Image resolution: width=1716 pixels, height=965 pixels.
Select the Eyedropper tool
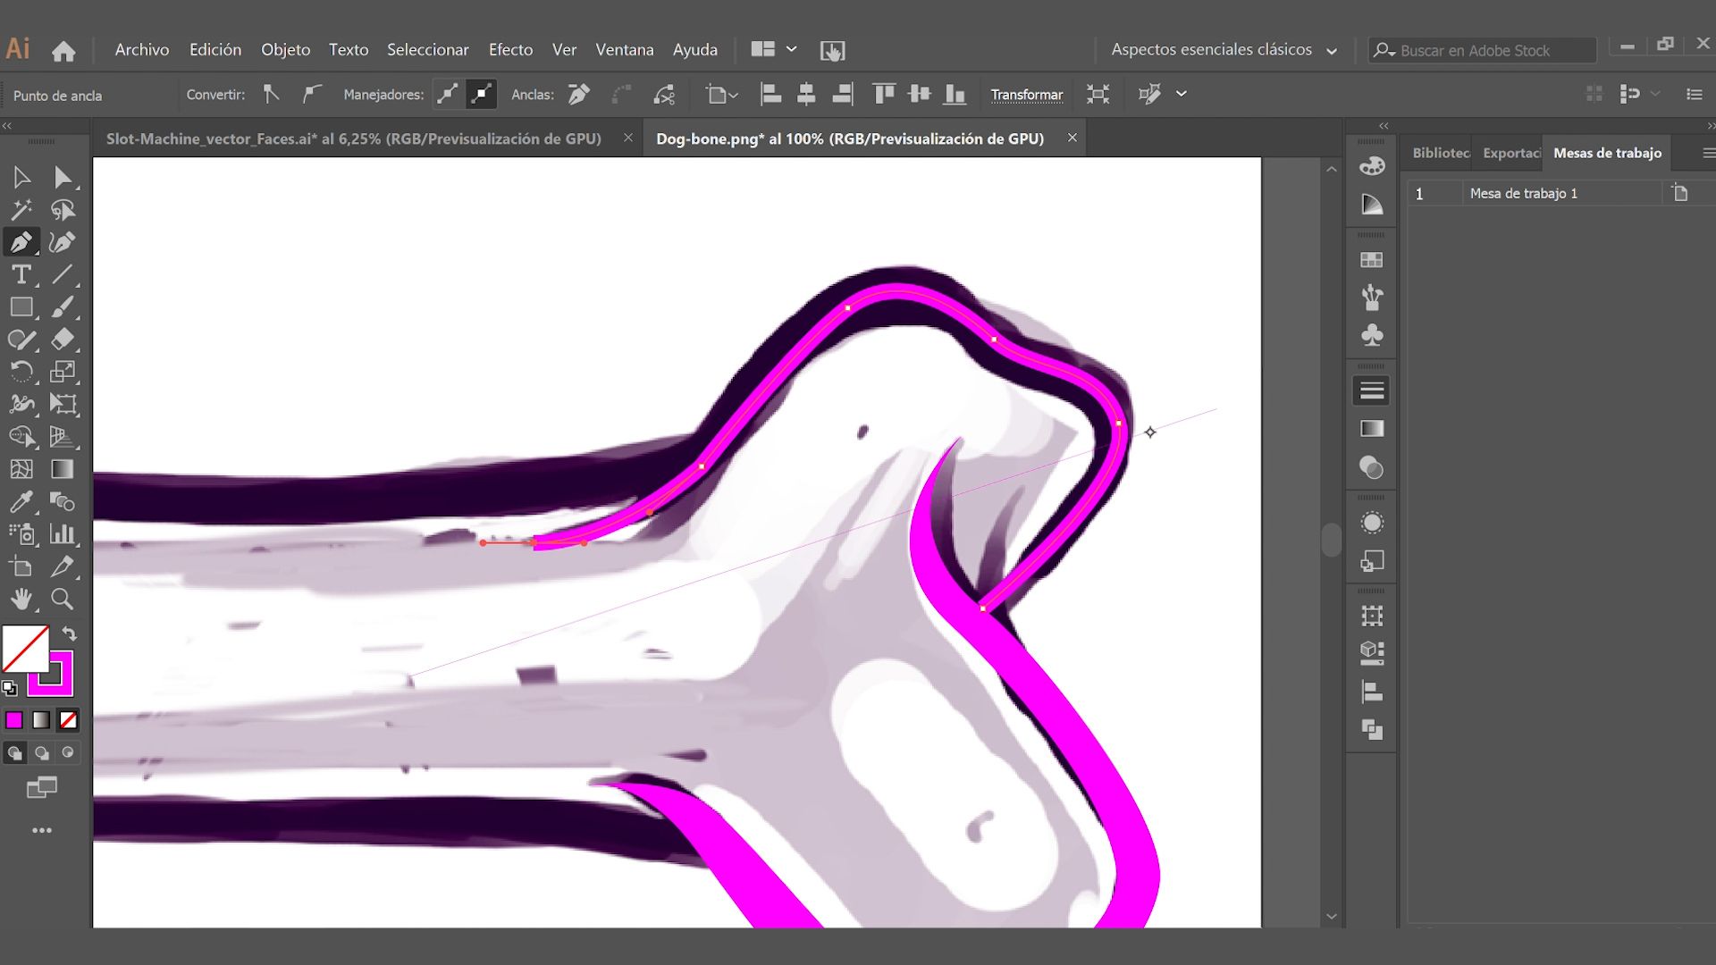coord(21,501)
